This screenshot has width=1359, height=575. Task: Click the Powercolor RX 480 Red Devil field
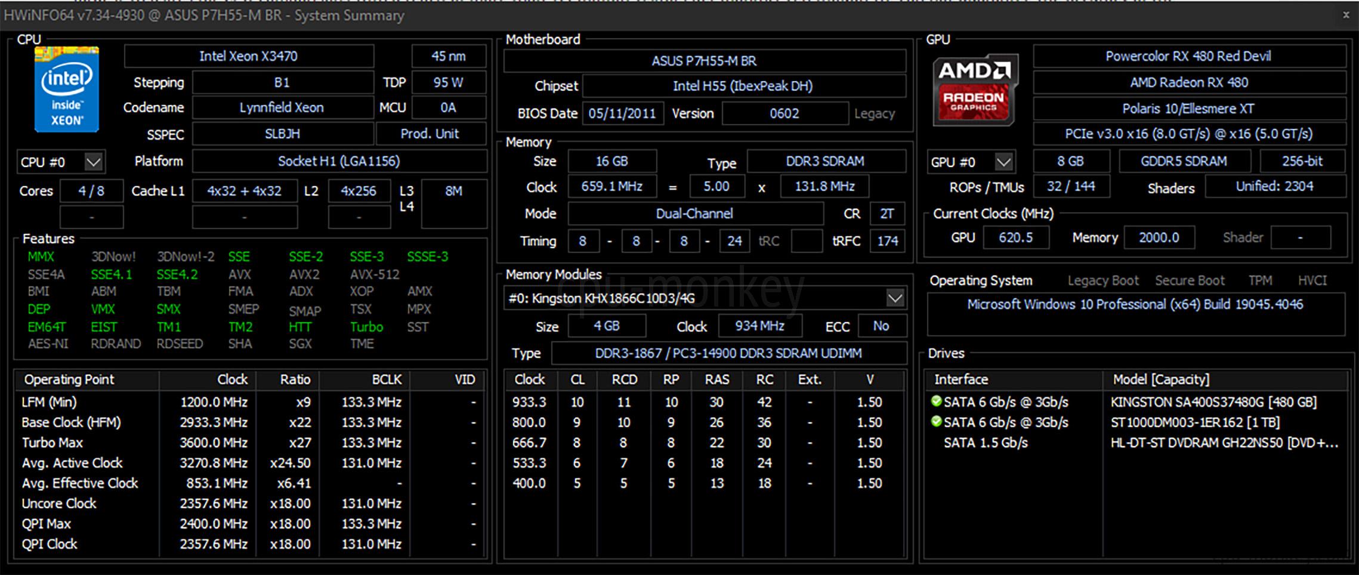click(x=1189, y=56)
